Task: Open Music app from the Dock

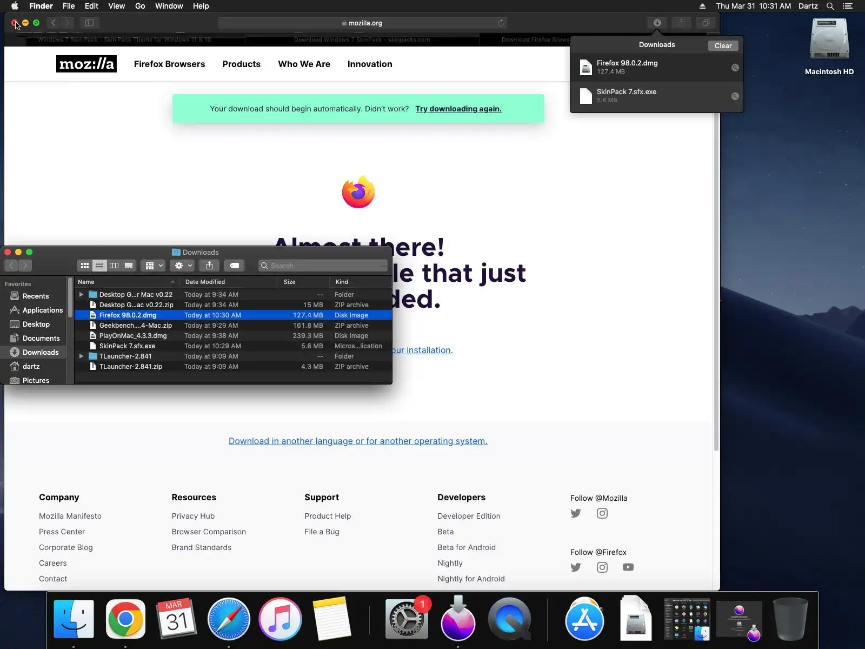Action: [280, 619]
